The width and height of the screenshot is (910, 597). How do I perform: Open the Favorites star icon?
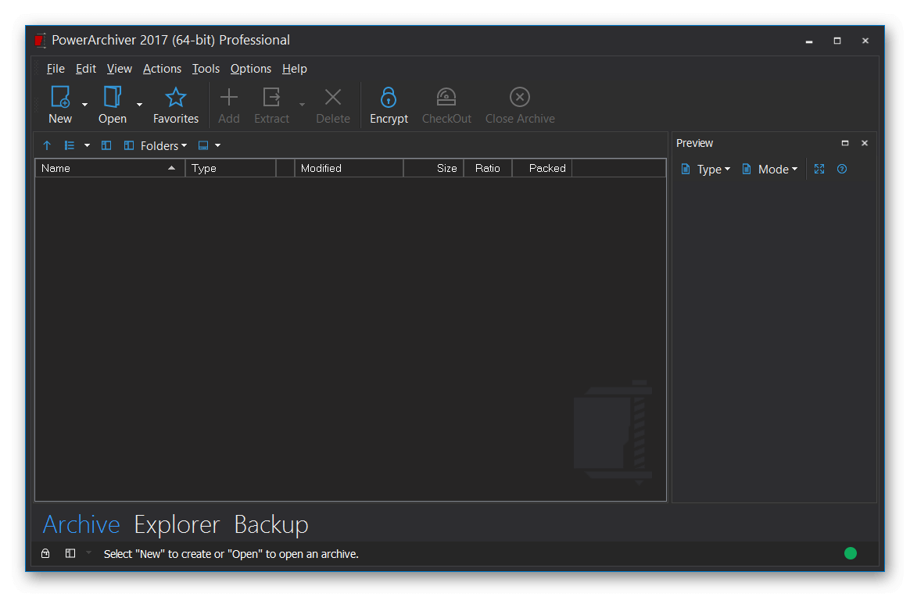coord(176,98)
